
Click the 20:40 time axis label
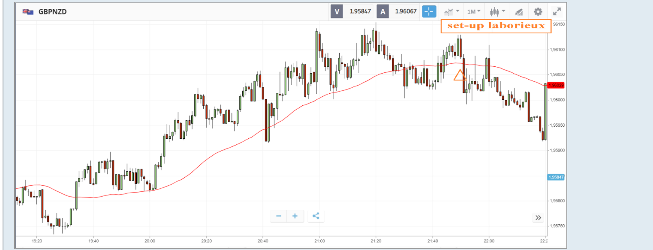(262, 240)
